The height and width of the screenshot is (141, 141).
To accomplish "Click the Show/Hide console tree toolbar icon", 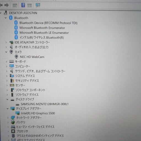I will (x=15, y=6).
